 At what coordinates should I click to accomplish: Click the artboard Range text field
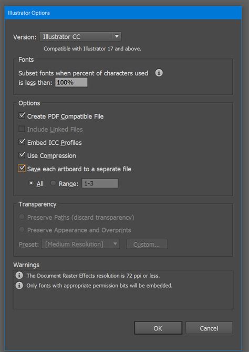coord(100,183)
